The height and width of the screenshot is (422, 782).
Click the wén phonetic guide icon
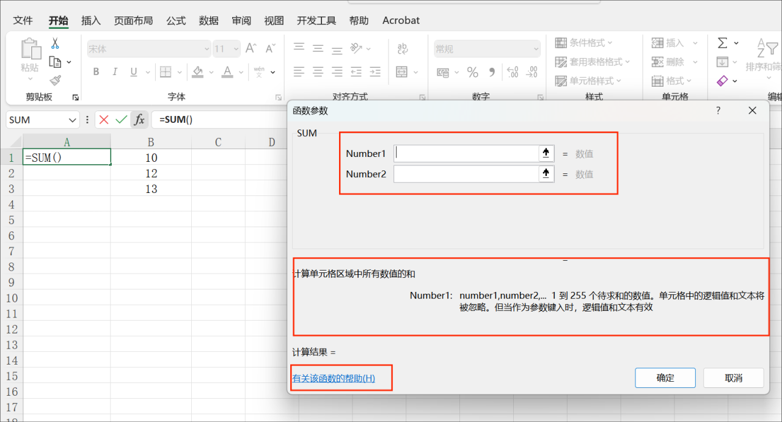(x=259, y=72)
